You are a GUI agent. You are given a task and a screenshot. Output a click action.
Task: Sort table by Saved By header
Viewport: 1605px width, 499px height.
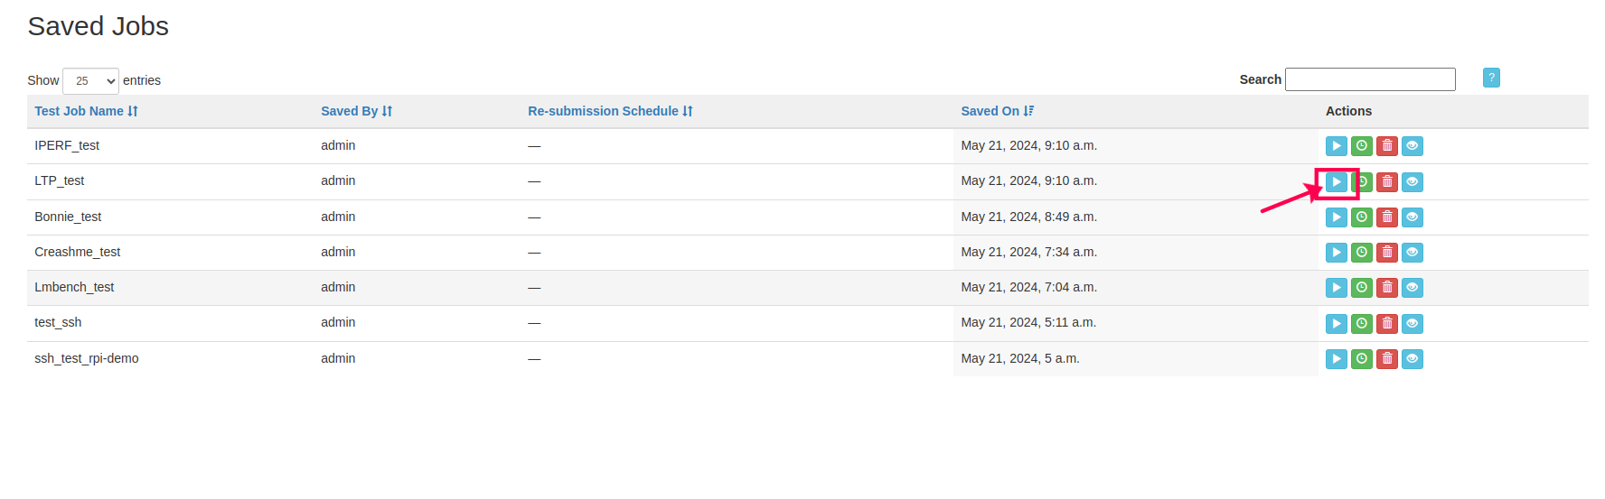[x=356, y=111]
